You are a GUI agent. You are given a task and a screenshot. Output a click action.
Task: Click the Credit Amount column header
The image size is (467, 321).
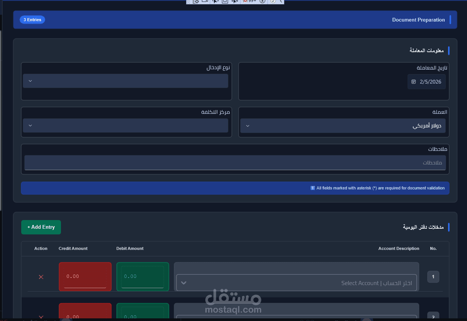[73, 248]
